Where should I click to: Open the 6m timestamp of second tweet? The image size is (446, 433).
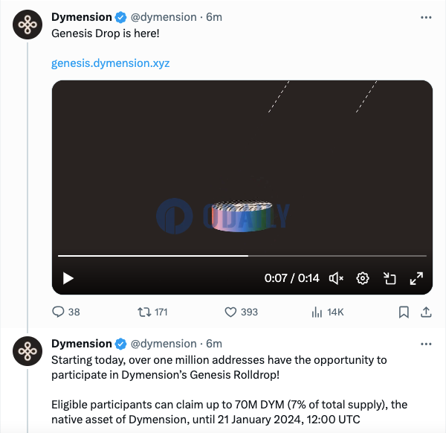tap(214, 344)
